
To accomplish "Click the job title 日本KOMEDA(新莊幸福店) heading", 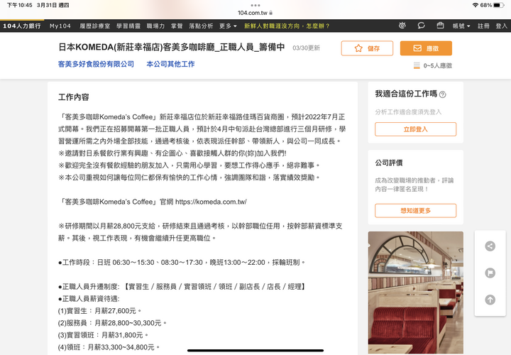I will click(x=172, y=48).
